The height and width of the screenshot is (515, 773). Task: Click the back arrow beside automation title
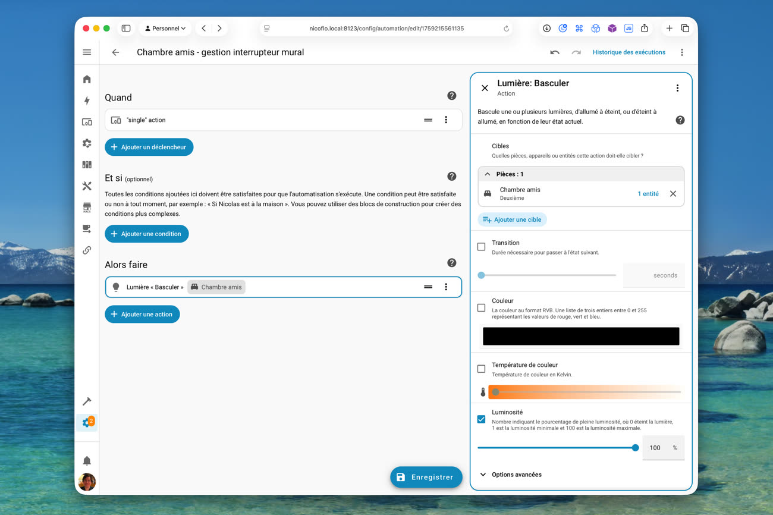115,52
